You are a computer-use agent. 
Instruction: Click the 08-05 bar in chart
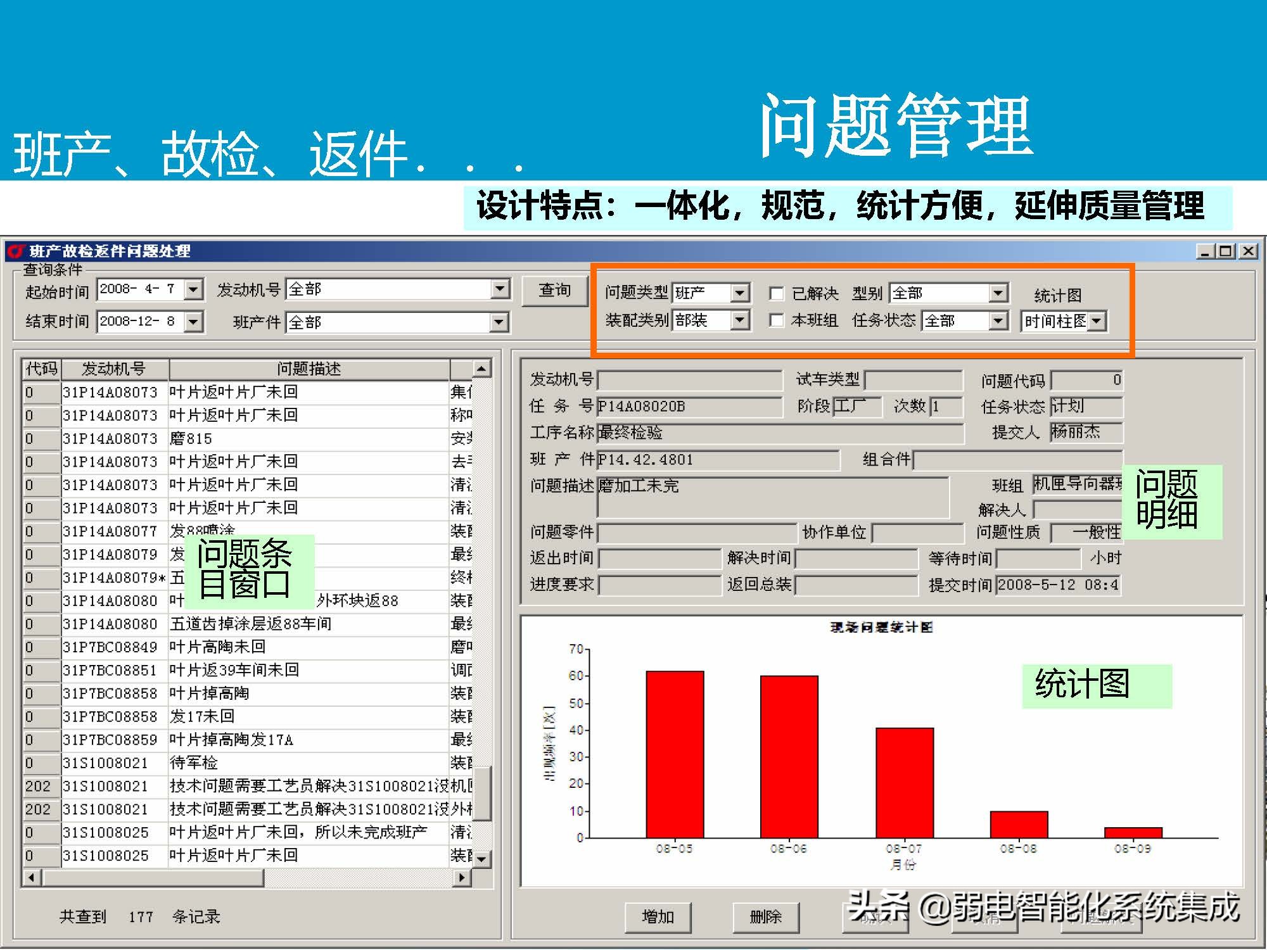coord(675,754)
